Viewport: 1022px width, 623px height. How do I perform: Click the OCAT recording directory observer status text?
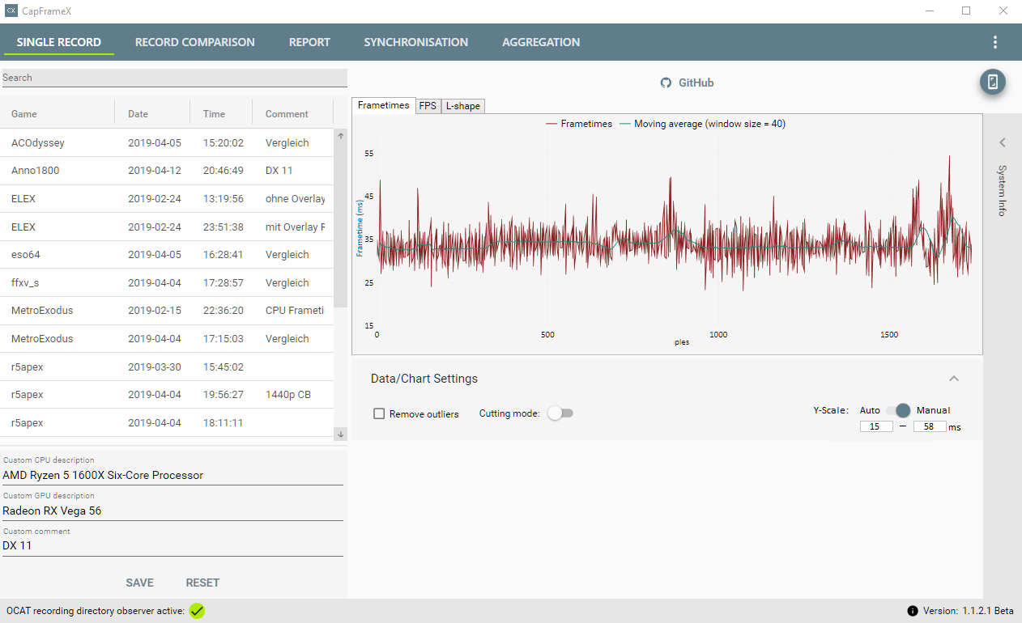coord(96,611)
